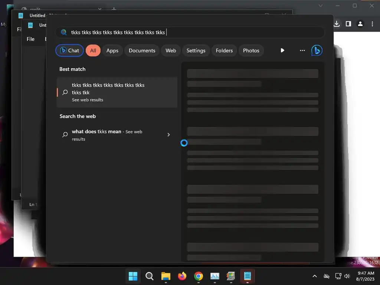Click the taskbar Search icon
Viewport: 380px width, 285px height.
pos(150,276)
